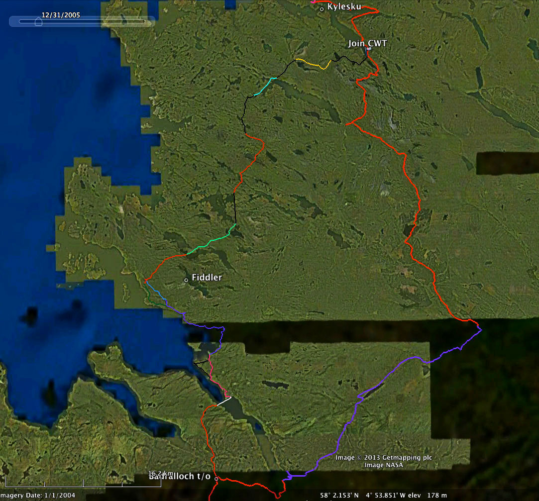Select the short white line crossing the loch
Screen dimensions: 539x501
(224, 401)
